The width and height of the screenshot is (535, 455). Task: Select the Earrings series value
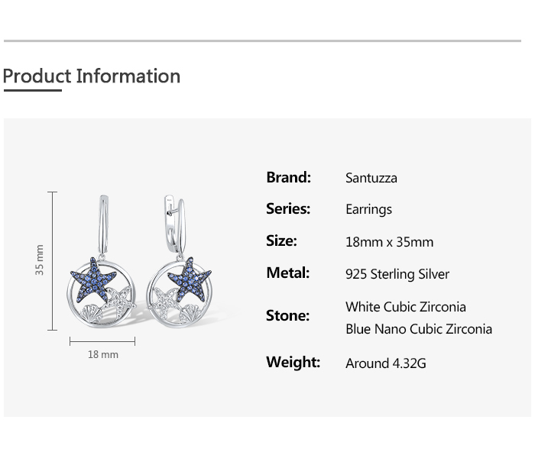pyautogui.click(x=368, y=209)
